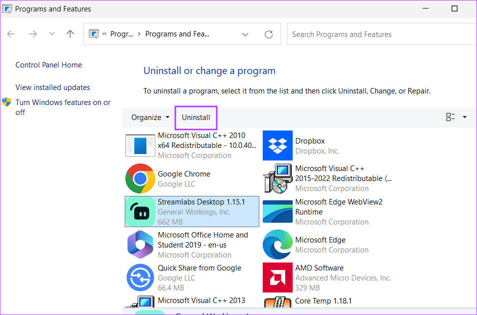Click the address bar Control Panel icon
Screen dimensions: 477x315
94,34
